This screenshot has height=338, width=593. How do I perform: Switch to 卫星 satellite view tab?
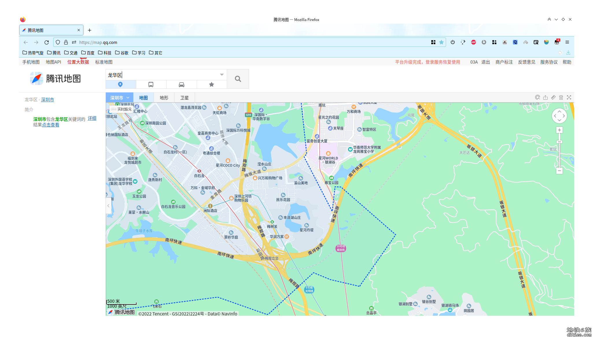click(x=185, y=98)
